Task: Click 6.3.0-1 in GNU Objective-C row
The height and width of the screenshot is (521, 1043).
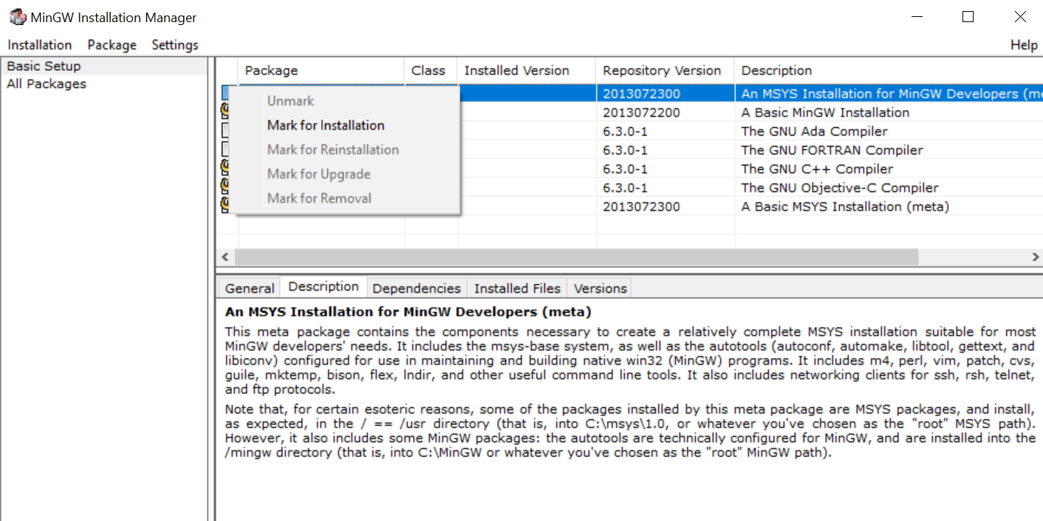Action: [x=625, y=188]
